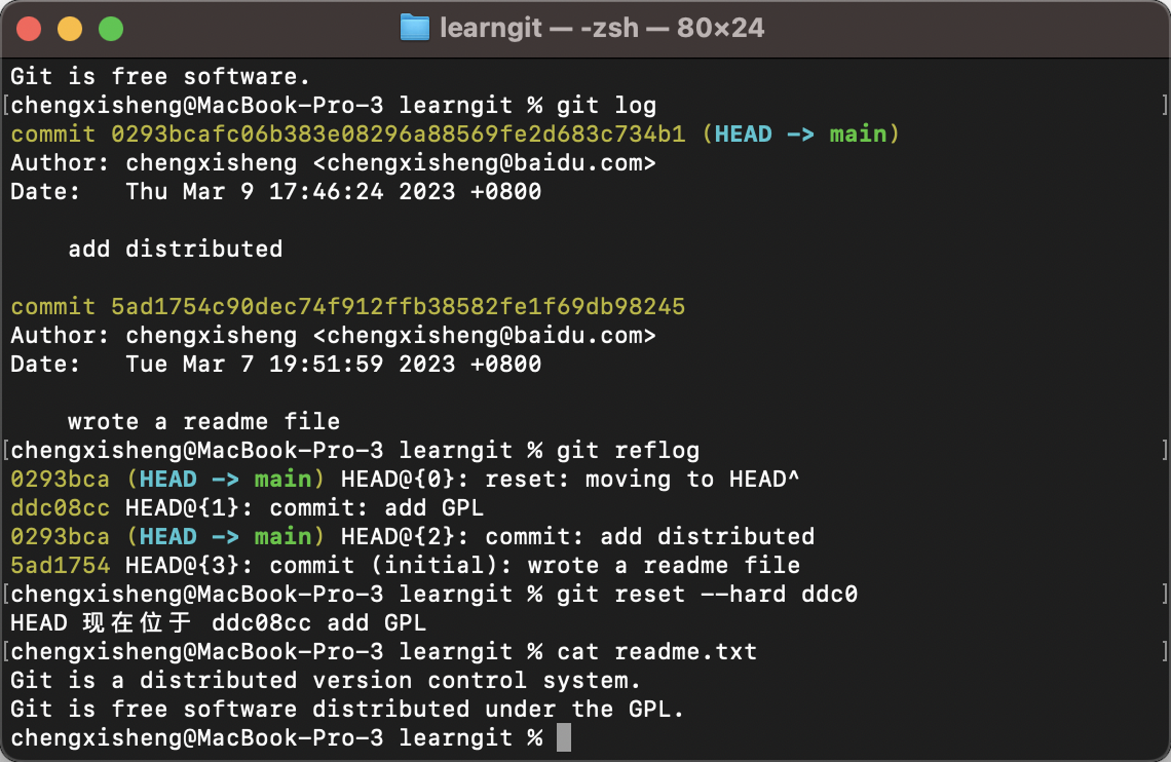Image resolution: width=1171 pixels, height=762 pixels.
Task: Click the block cursor at the final prompt
Action: point(563,737)
